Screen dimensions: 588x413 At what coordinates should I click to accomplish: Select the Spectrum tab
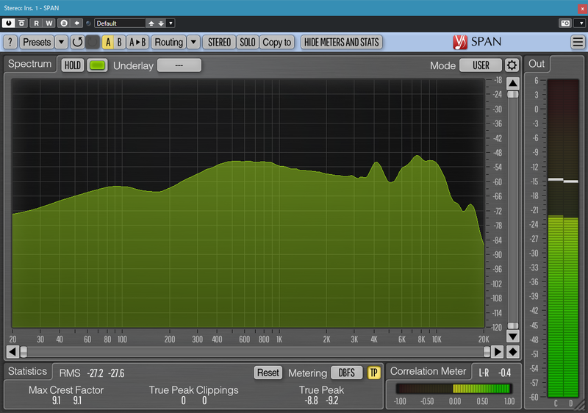pos(30,64)
